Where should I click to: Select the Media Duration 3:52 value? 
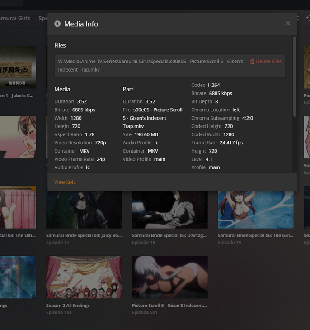[x=82, y=102]
